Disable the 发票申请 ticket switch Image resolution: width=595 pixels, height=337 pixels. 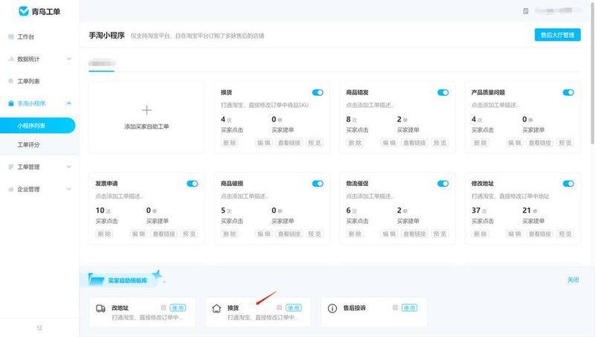193,184
